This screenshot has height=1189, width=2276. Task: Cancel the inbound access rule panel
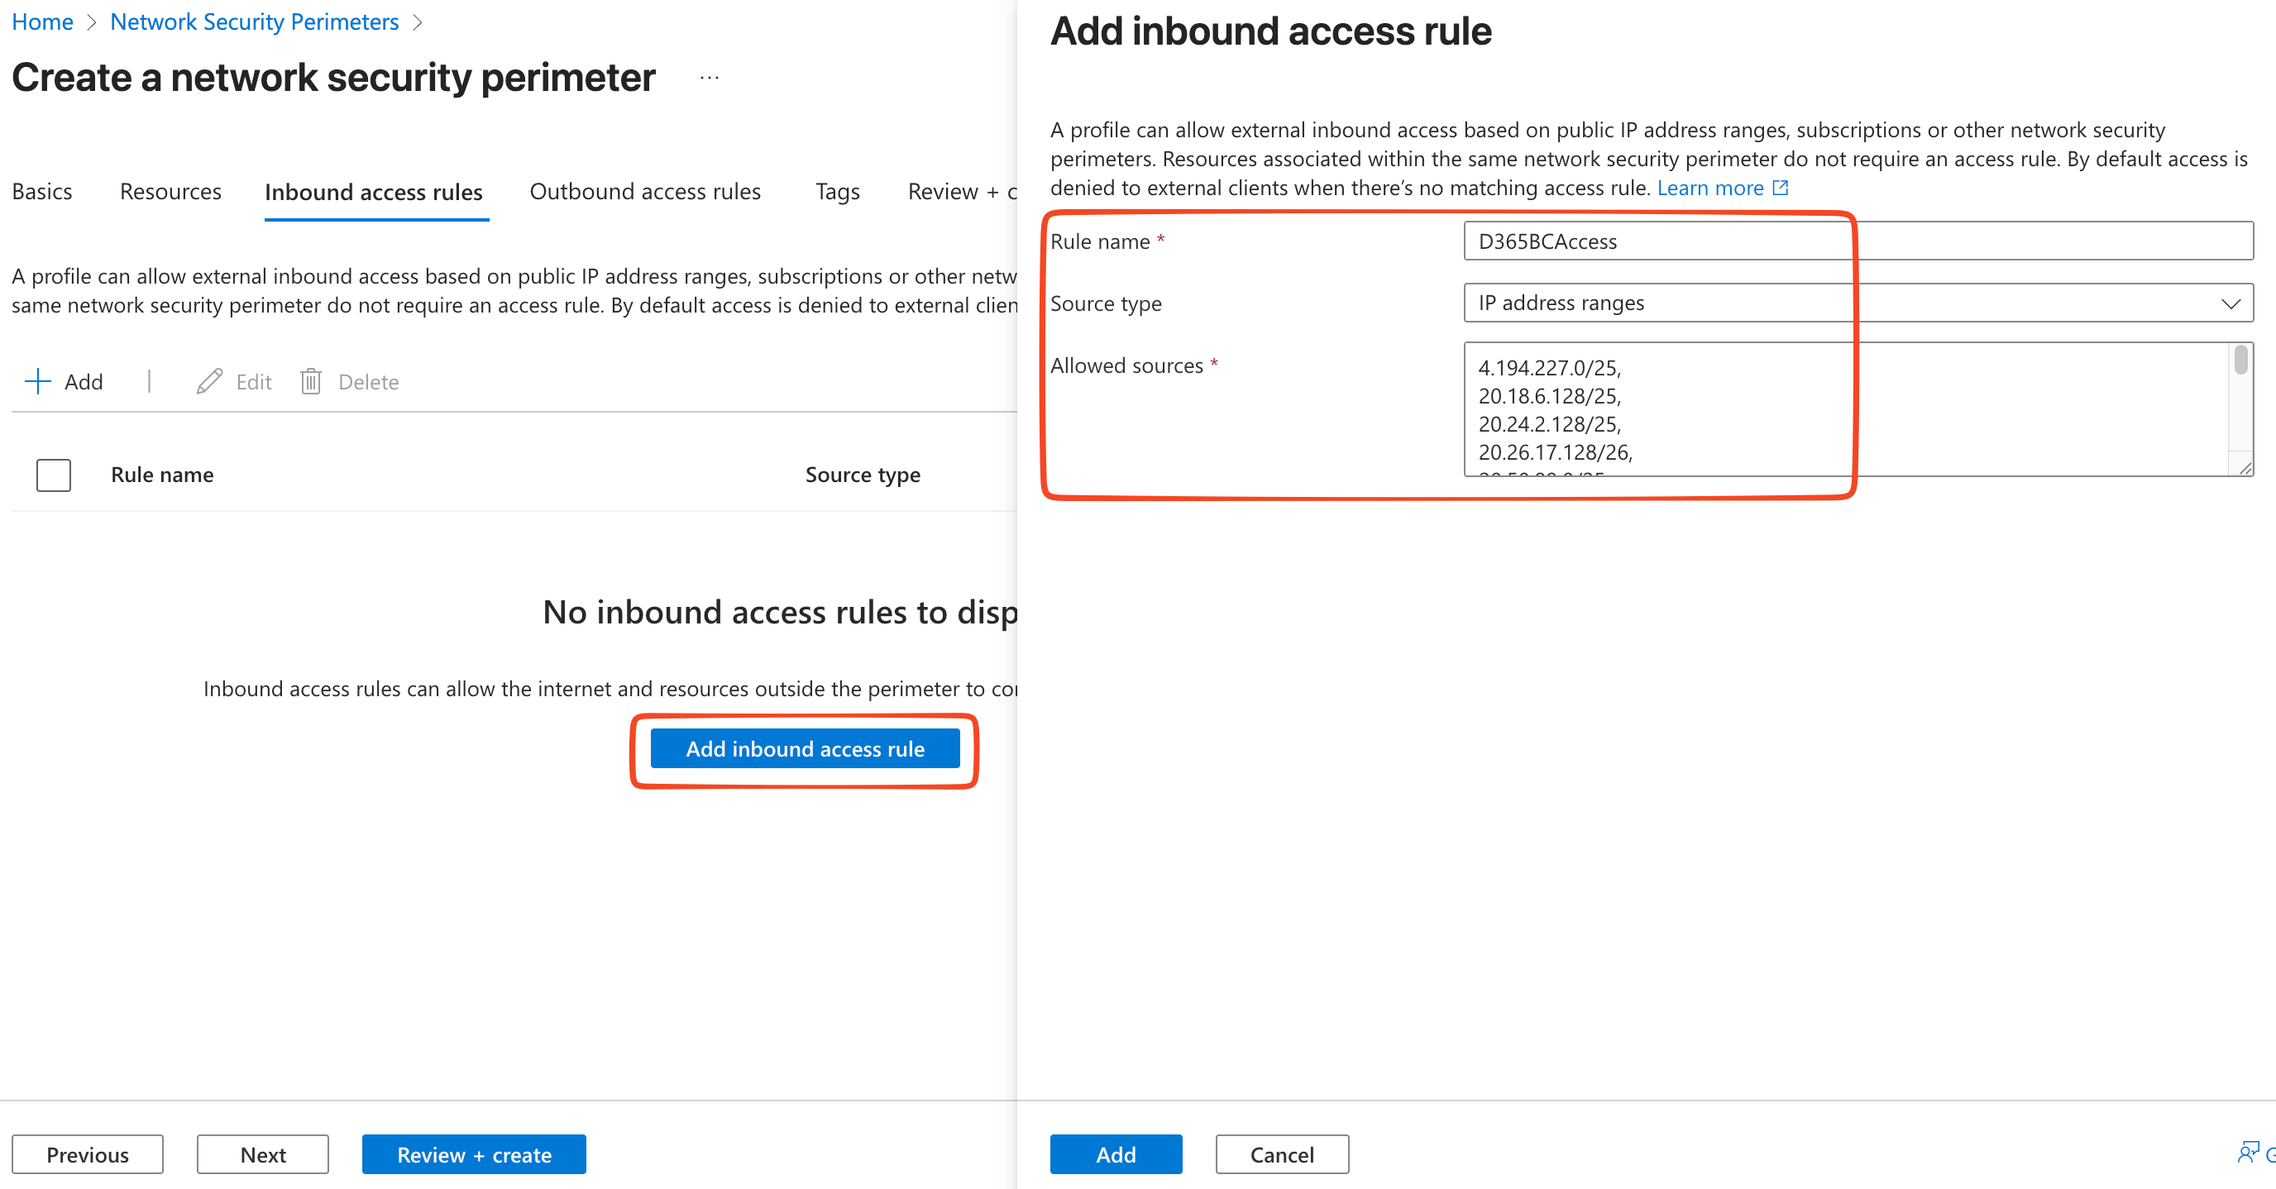pos(1282,1154)
